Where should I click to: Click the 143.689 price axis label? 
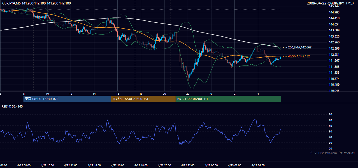coord(334,30)
